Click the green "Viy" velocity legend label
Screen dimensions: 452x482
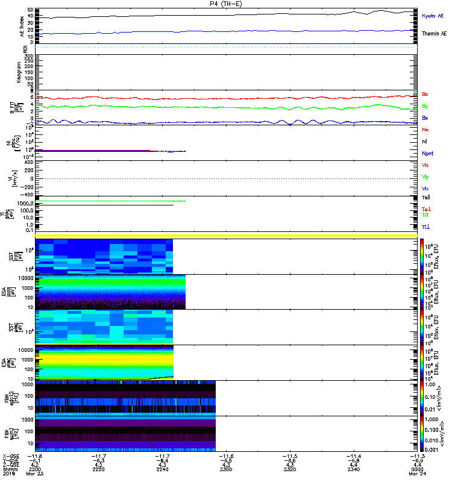pyautogui.click(x=425, y=177)
